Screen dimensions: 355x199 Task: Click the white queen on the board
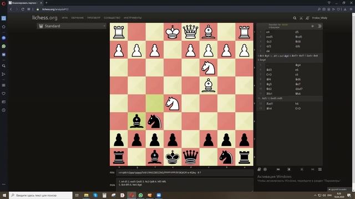(190, 32)
